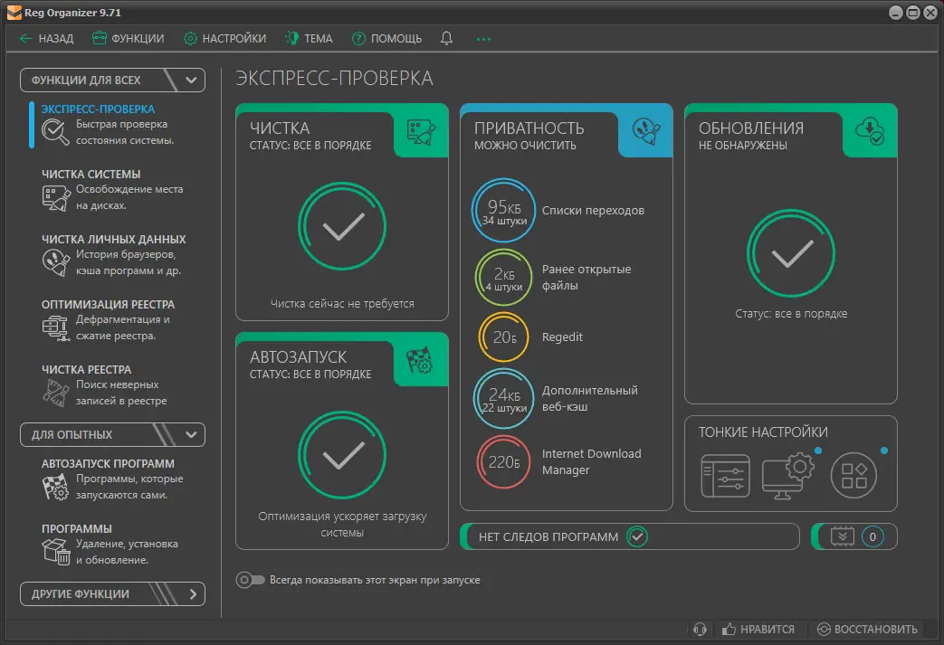Open the three dots more menu

pyautogui.click(x=483, y=39)
